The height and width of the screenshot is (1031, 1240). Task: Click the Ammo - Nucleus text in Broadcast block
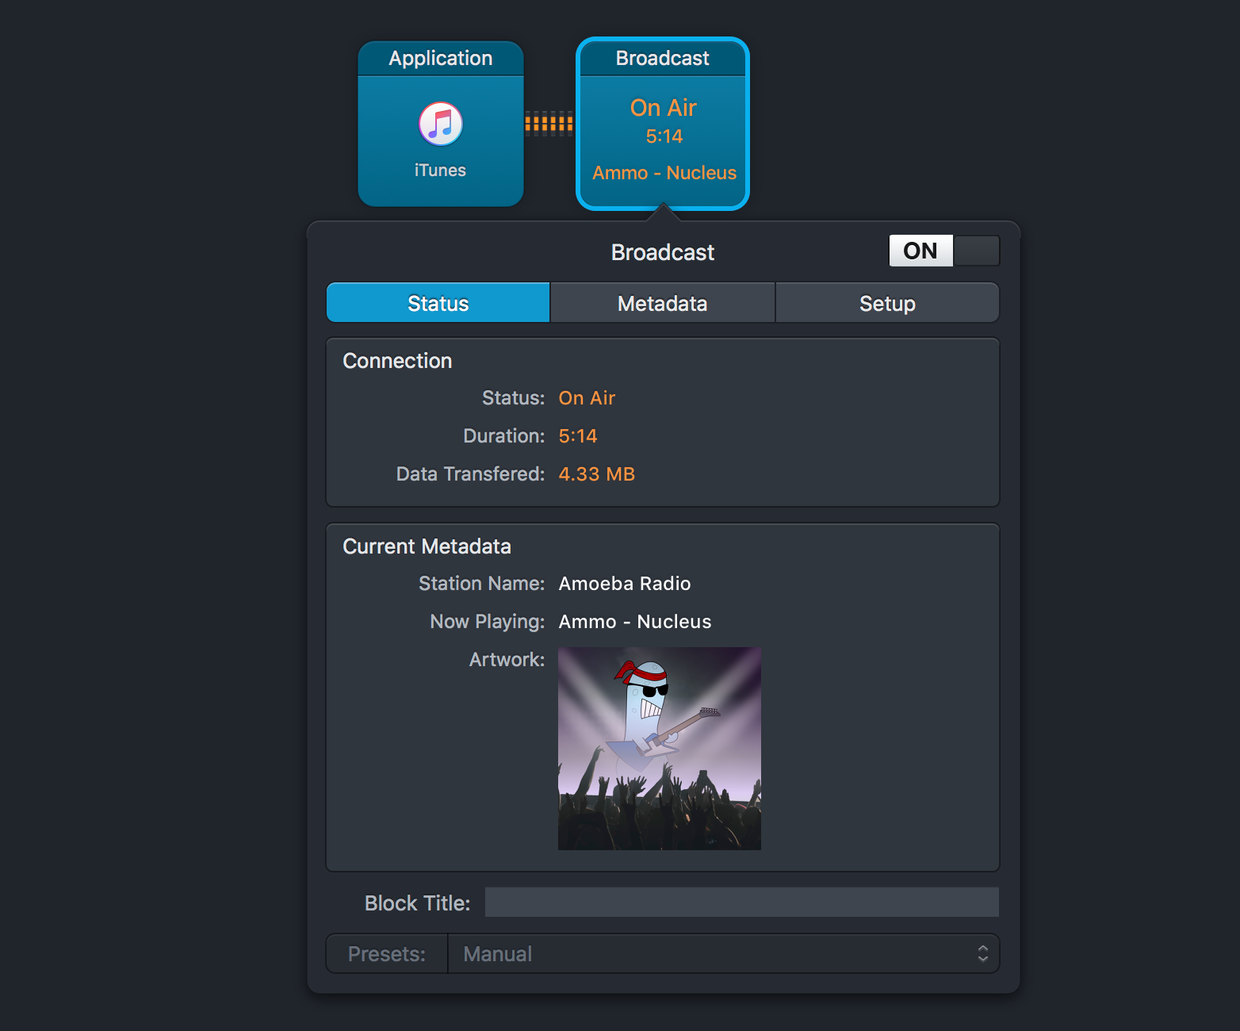664,173
